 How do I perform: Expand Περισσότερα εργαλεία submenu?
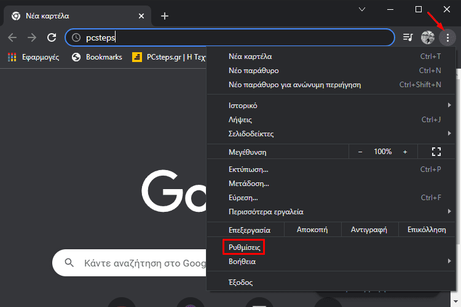[331, 211]
